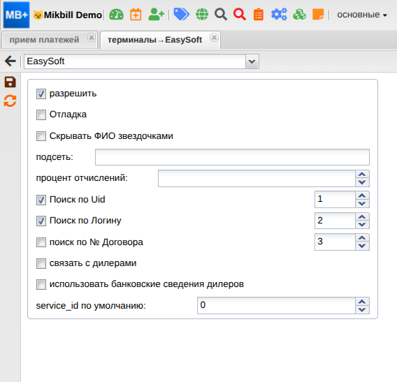
Task: Uncheck the Поиск по Uid checkbox
Action: (x=41, y=200)
